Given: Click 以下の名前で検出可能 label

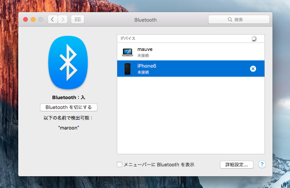Looking at the screenshot, I should pos(68,118).
